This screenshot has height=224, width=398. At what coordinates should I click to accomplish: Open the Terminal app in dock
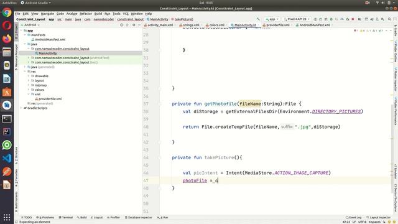pos(7,119)
